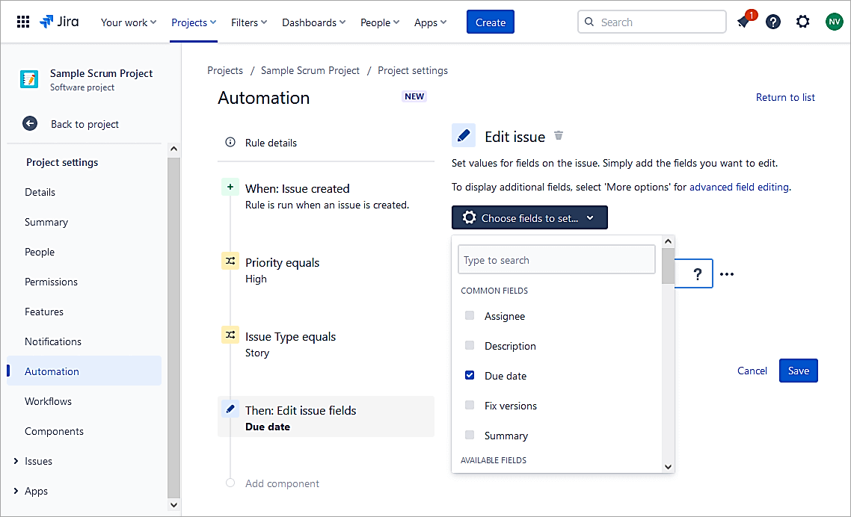
Task: Open the notifications bell icon
Action: (x=743, y=22)
